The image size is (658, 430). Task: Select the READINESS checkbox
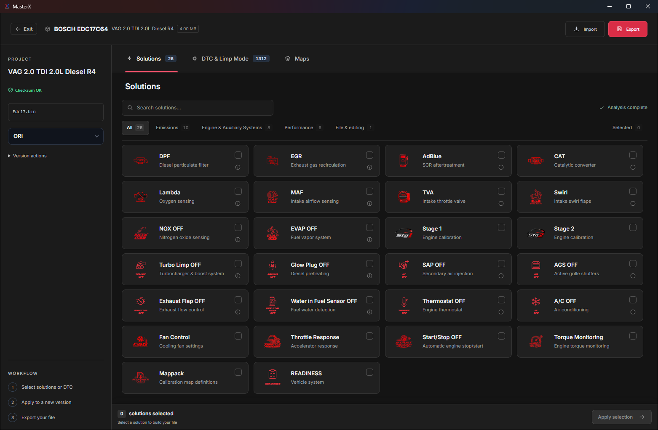pyautogui.click(x=369, y=372)
